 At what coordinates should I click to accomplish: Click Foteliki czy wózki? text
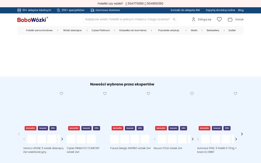(x=110, y=4)
